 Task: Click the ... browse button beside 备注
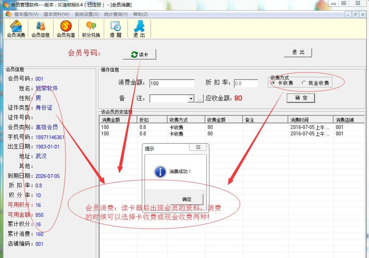(x=200, y=98)
